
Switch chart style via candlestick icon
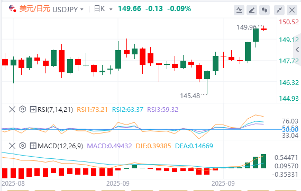pyautogui.click(x=264, y=10)
